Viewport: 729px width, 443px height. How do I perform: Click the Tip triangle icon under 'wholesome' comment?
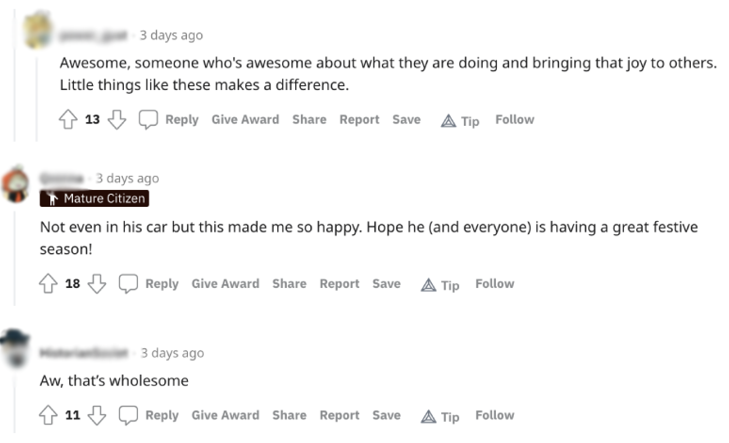pyautogui.click(x=429, y=417)
